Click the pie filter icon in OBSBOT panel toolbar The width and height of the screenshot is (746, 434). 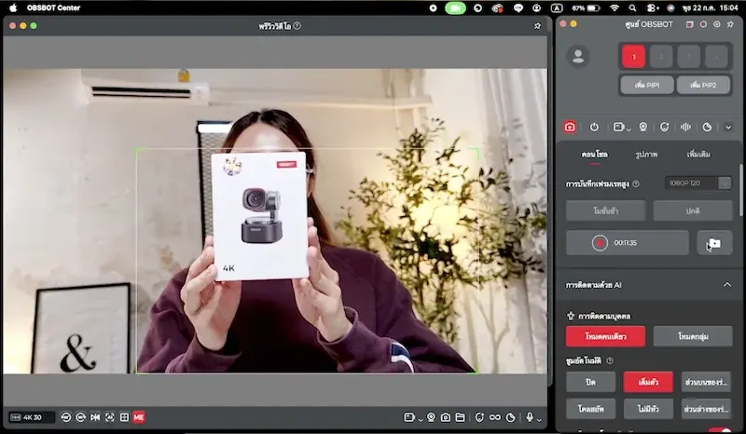tap(707, 127)
